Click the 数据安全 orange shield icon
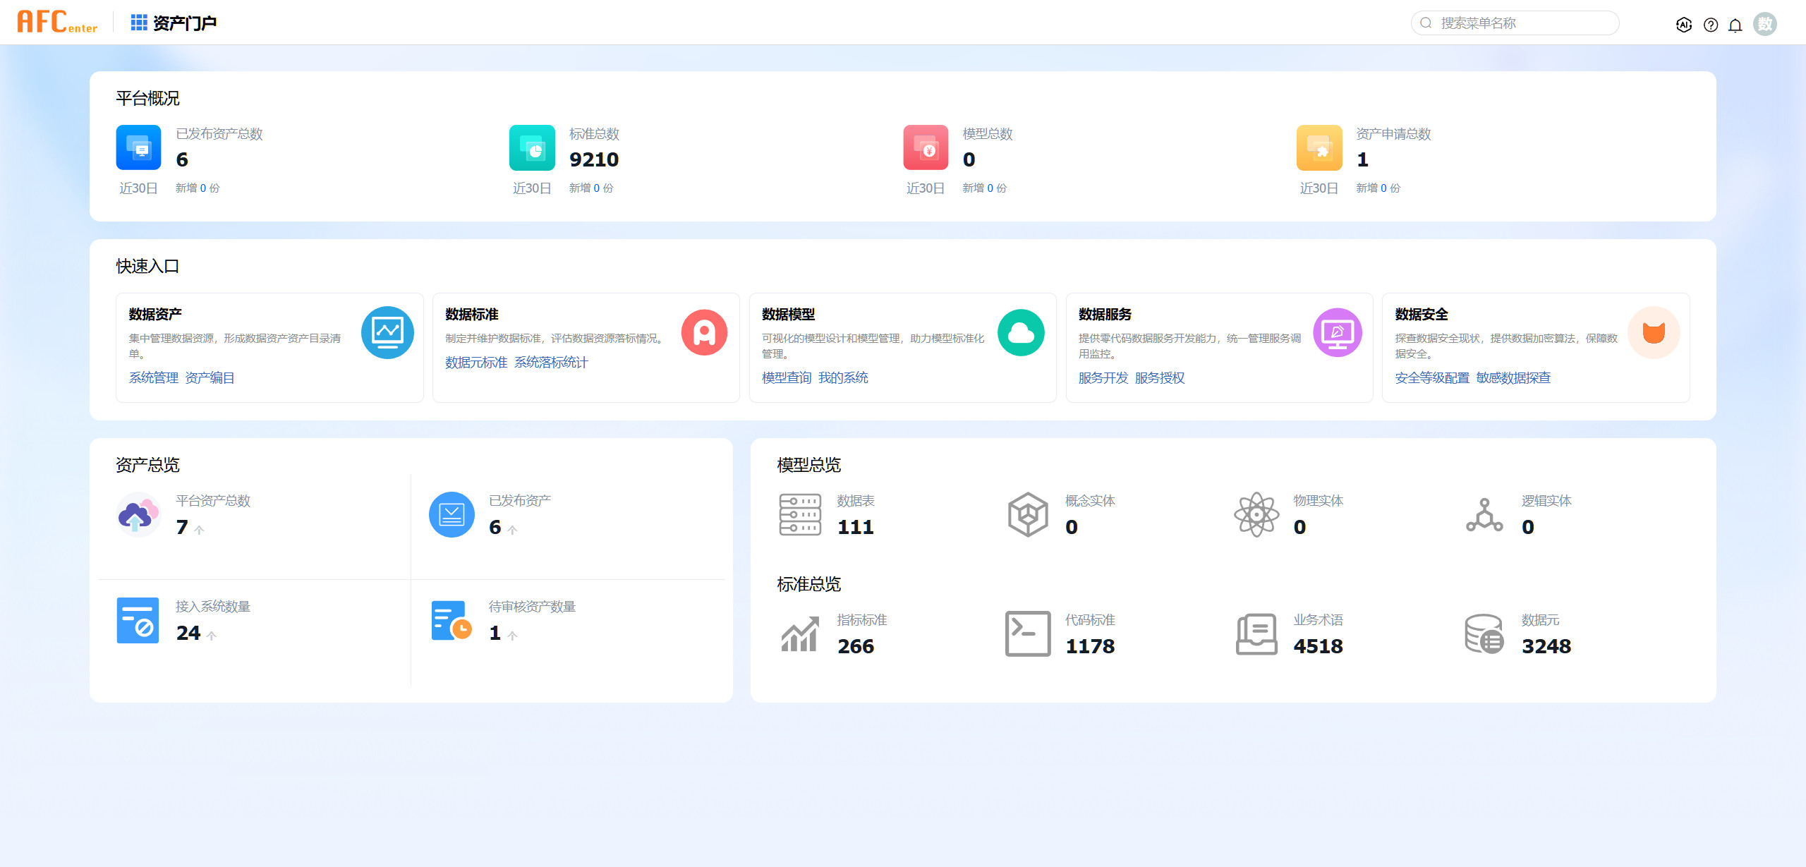Viewport: 1806px width, 867px height. coord(1653,332)
